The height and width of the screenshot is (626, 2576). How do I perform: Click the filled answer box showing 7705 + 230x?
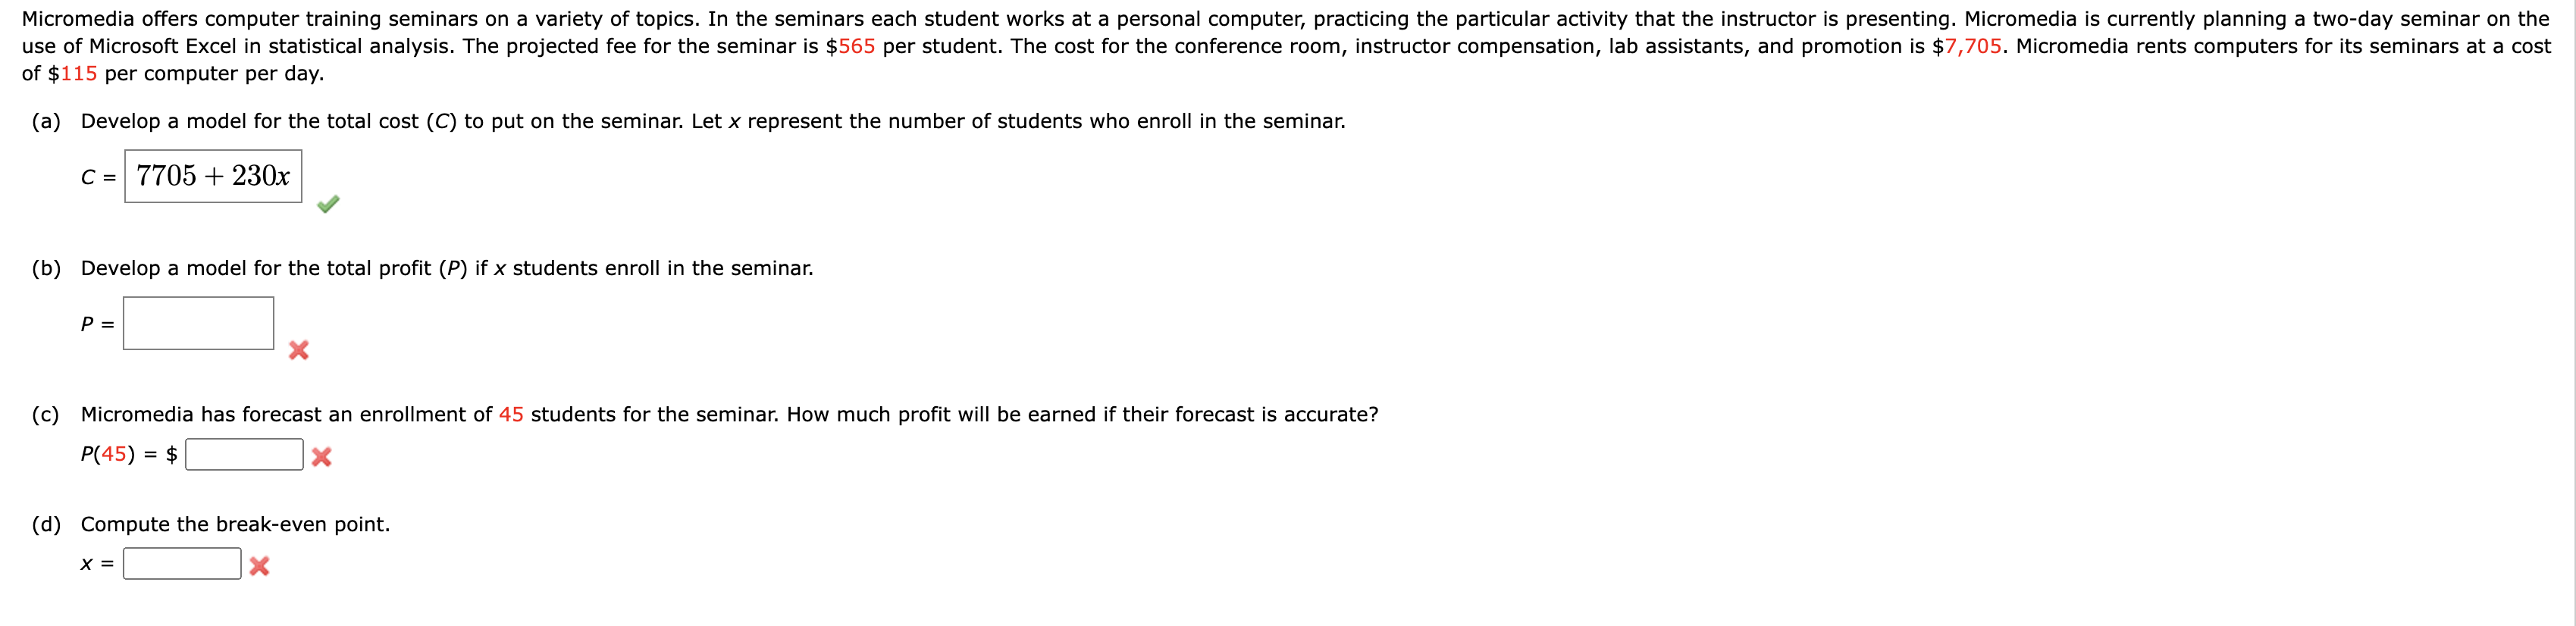coord(213,176)
